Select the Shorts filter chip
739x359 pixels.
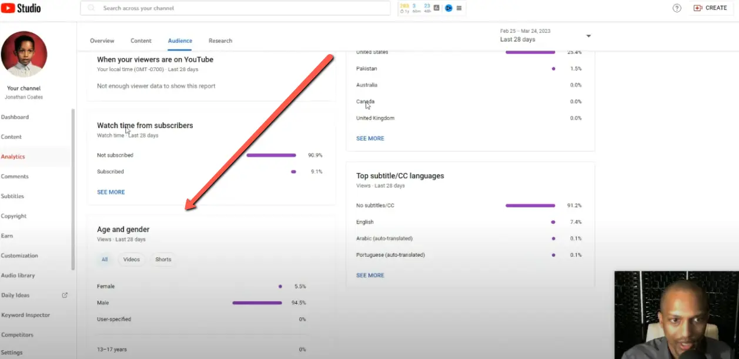point(163,259)
